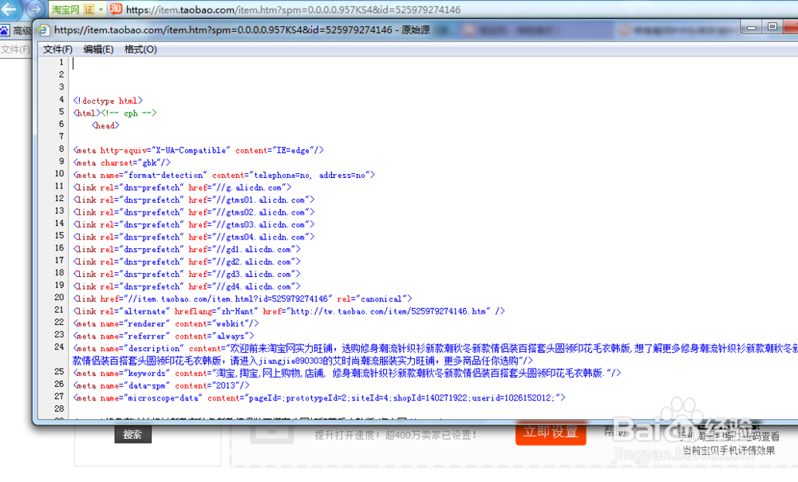Click the doctype html line
This screenshot has height=482, width=798.
click(x=108, y=101)
